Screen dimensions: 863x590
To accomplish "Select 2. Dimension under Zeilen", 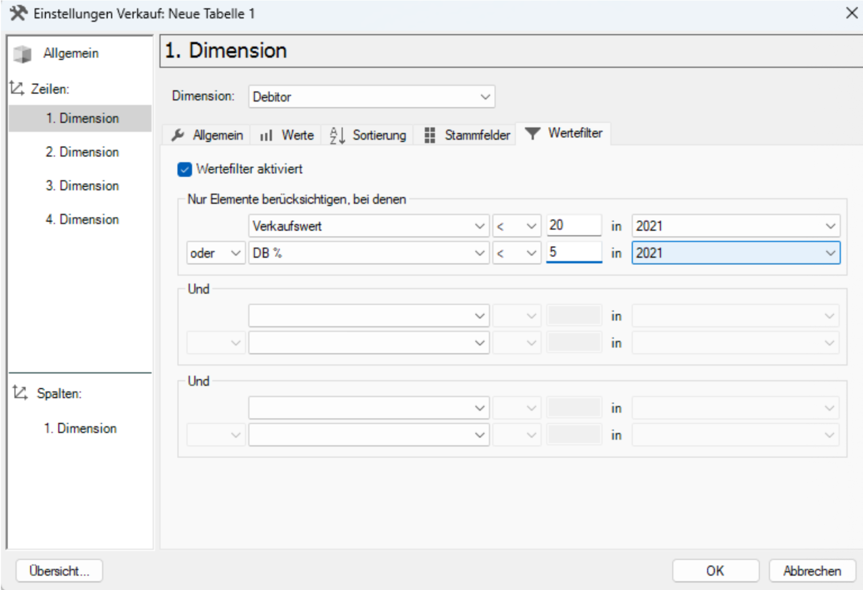I will click(x=81, y=152).
